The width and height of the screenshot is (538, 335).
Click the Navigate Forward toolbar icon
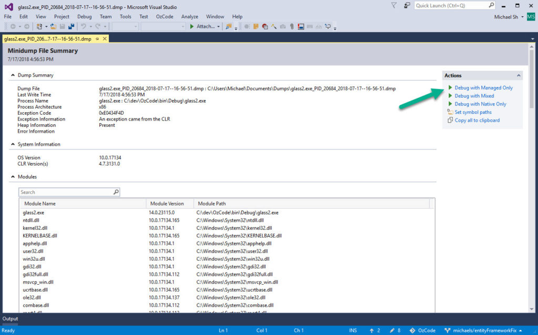pos(27,26)
